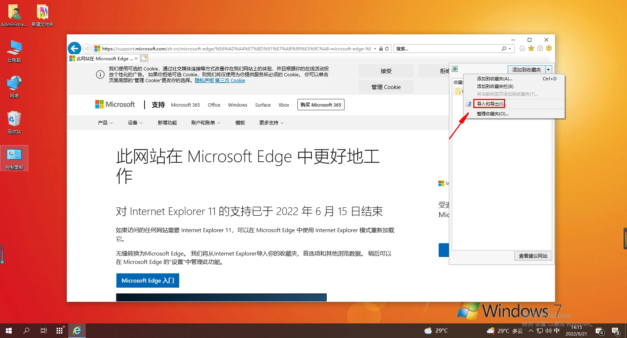Click the 添加到收藏夹 button

[526, 70]
